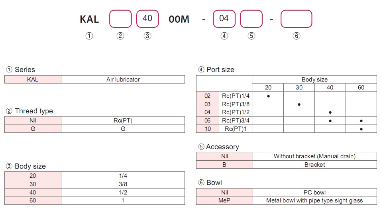381x208 pixels.
Task: Select the dot in the Rc(PT)1 row
Action: (361, 129)
